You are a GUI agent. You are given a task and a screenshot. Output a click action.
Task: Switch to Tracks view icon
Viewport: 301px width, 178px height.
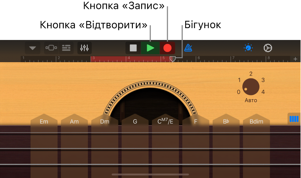tap(66, 48)
